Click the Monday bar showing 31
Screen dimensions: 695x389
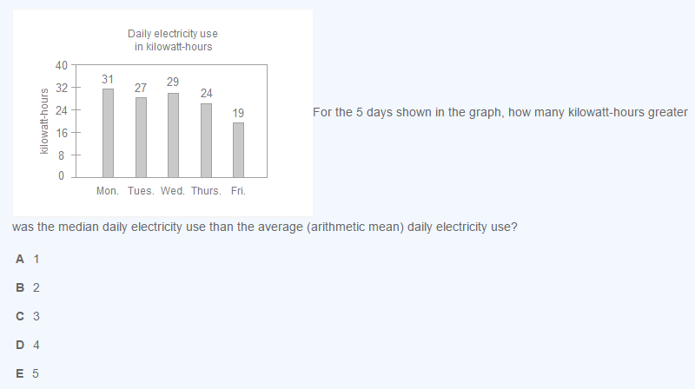pyautogui.click(x=108, y=132)
